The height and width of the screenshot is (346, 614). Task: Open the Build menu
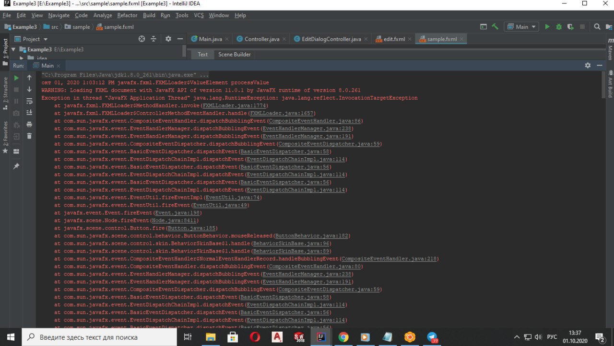(149, 15)
